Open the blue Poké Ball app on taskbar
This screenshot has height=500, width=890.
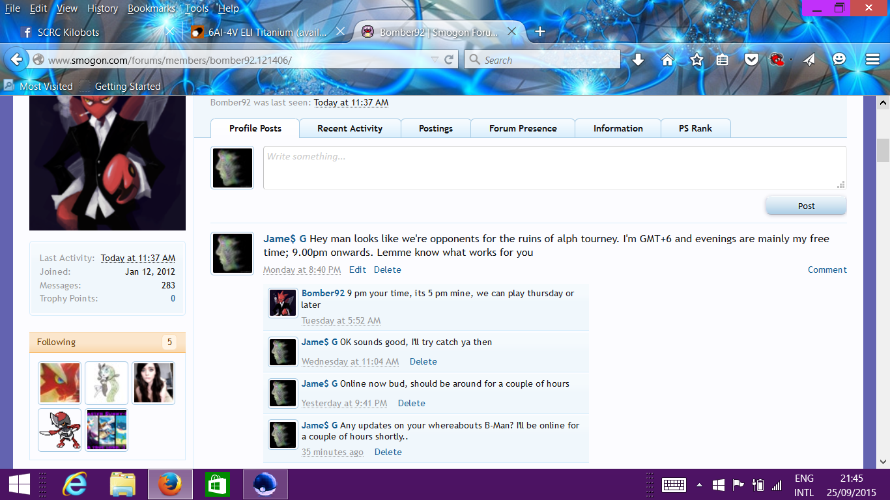click(265, 484)
